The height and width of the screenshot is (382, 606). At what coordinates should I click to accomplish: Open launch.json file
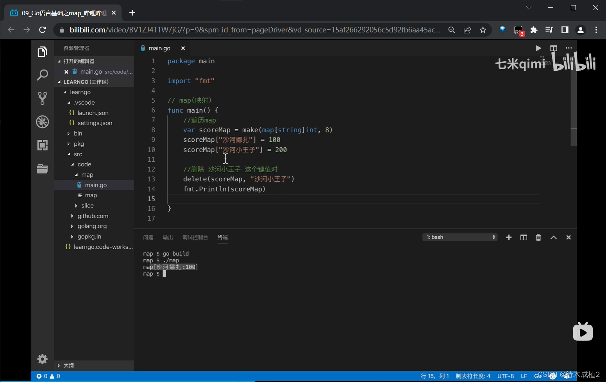94,113
